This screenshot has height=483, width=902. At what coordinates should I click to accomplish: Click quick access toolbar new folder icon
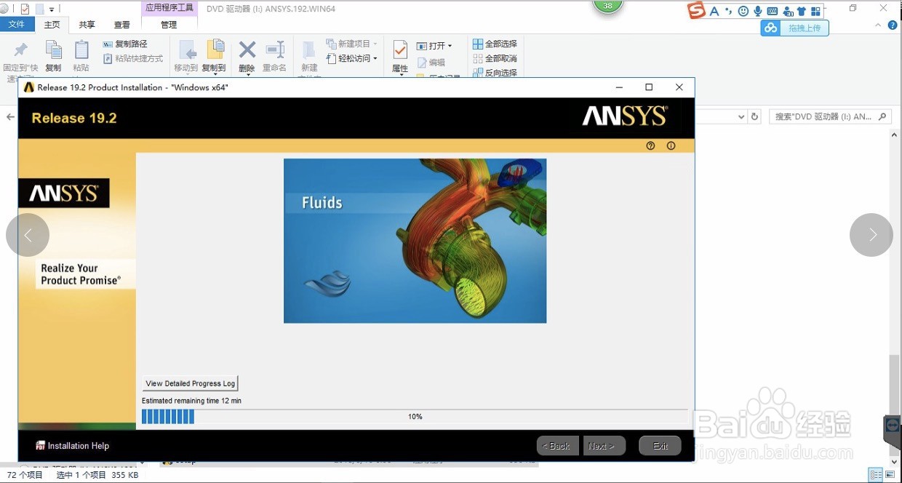pos(40,9)
